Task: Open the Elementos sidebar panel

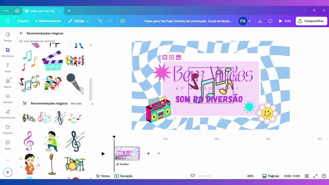Action: pos(8,52)
